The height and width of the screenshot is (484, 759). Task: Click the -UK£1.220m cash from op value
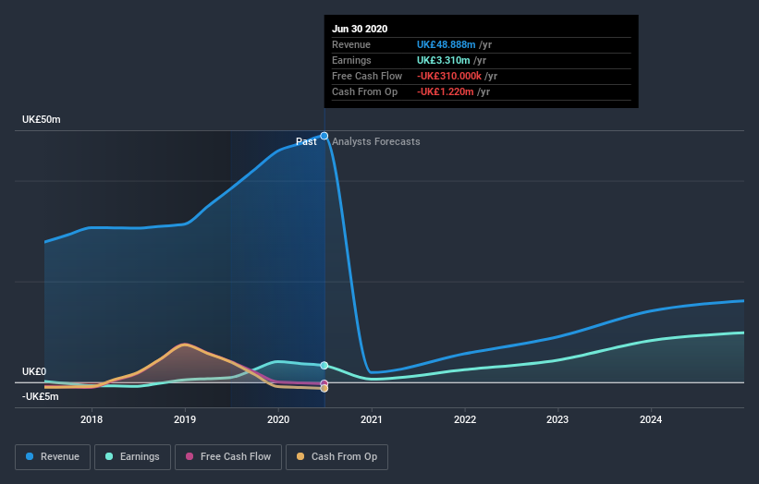click(x=446, y=91)
